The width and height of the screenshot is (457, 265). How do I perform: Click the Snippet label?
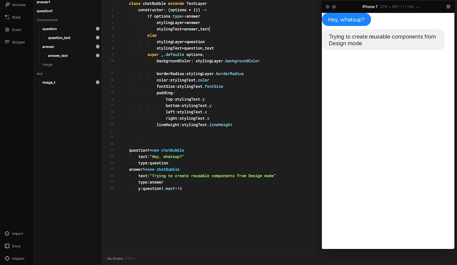[x=18, y=42]
